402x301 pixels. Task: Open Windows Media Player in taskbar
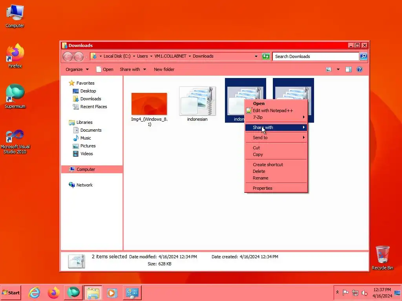112,292
